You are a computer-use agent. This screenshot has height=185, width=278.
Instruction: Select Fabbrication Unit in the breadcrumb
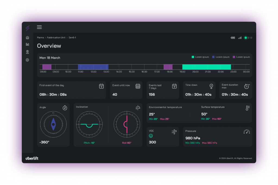click(56, 38)
